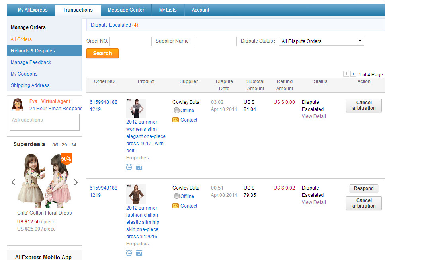
Task: Click the Offline status for the Apr.08 2014 order
Action: pyautogui.click(x=187, y=196)
